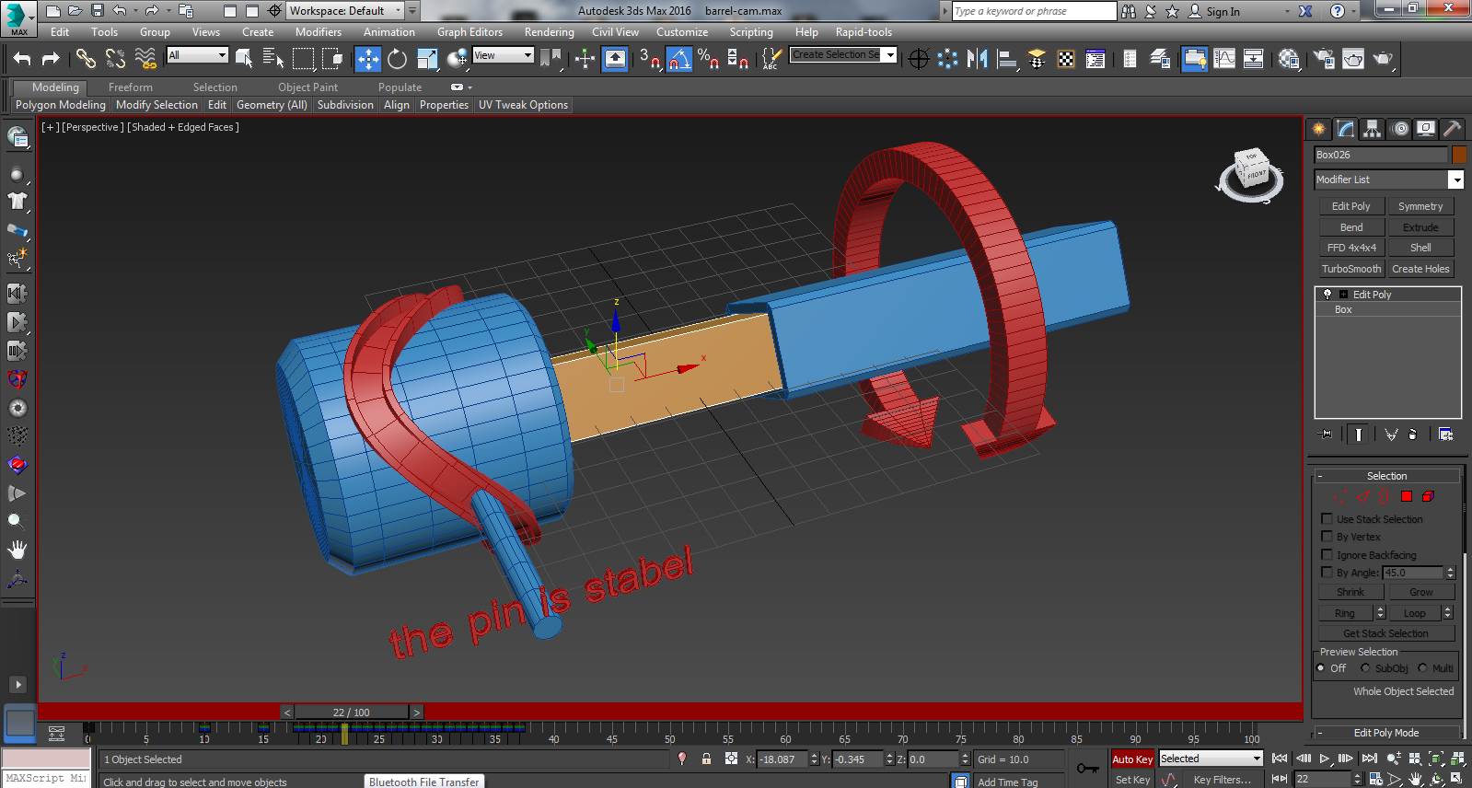This screenshot has height=788, width=1472.
Task: Click the X coordinate input field
Action: coord(782,759)
